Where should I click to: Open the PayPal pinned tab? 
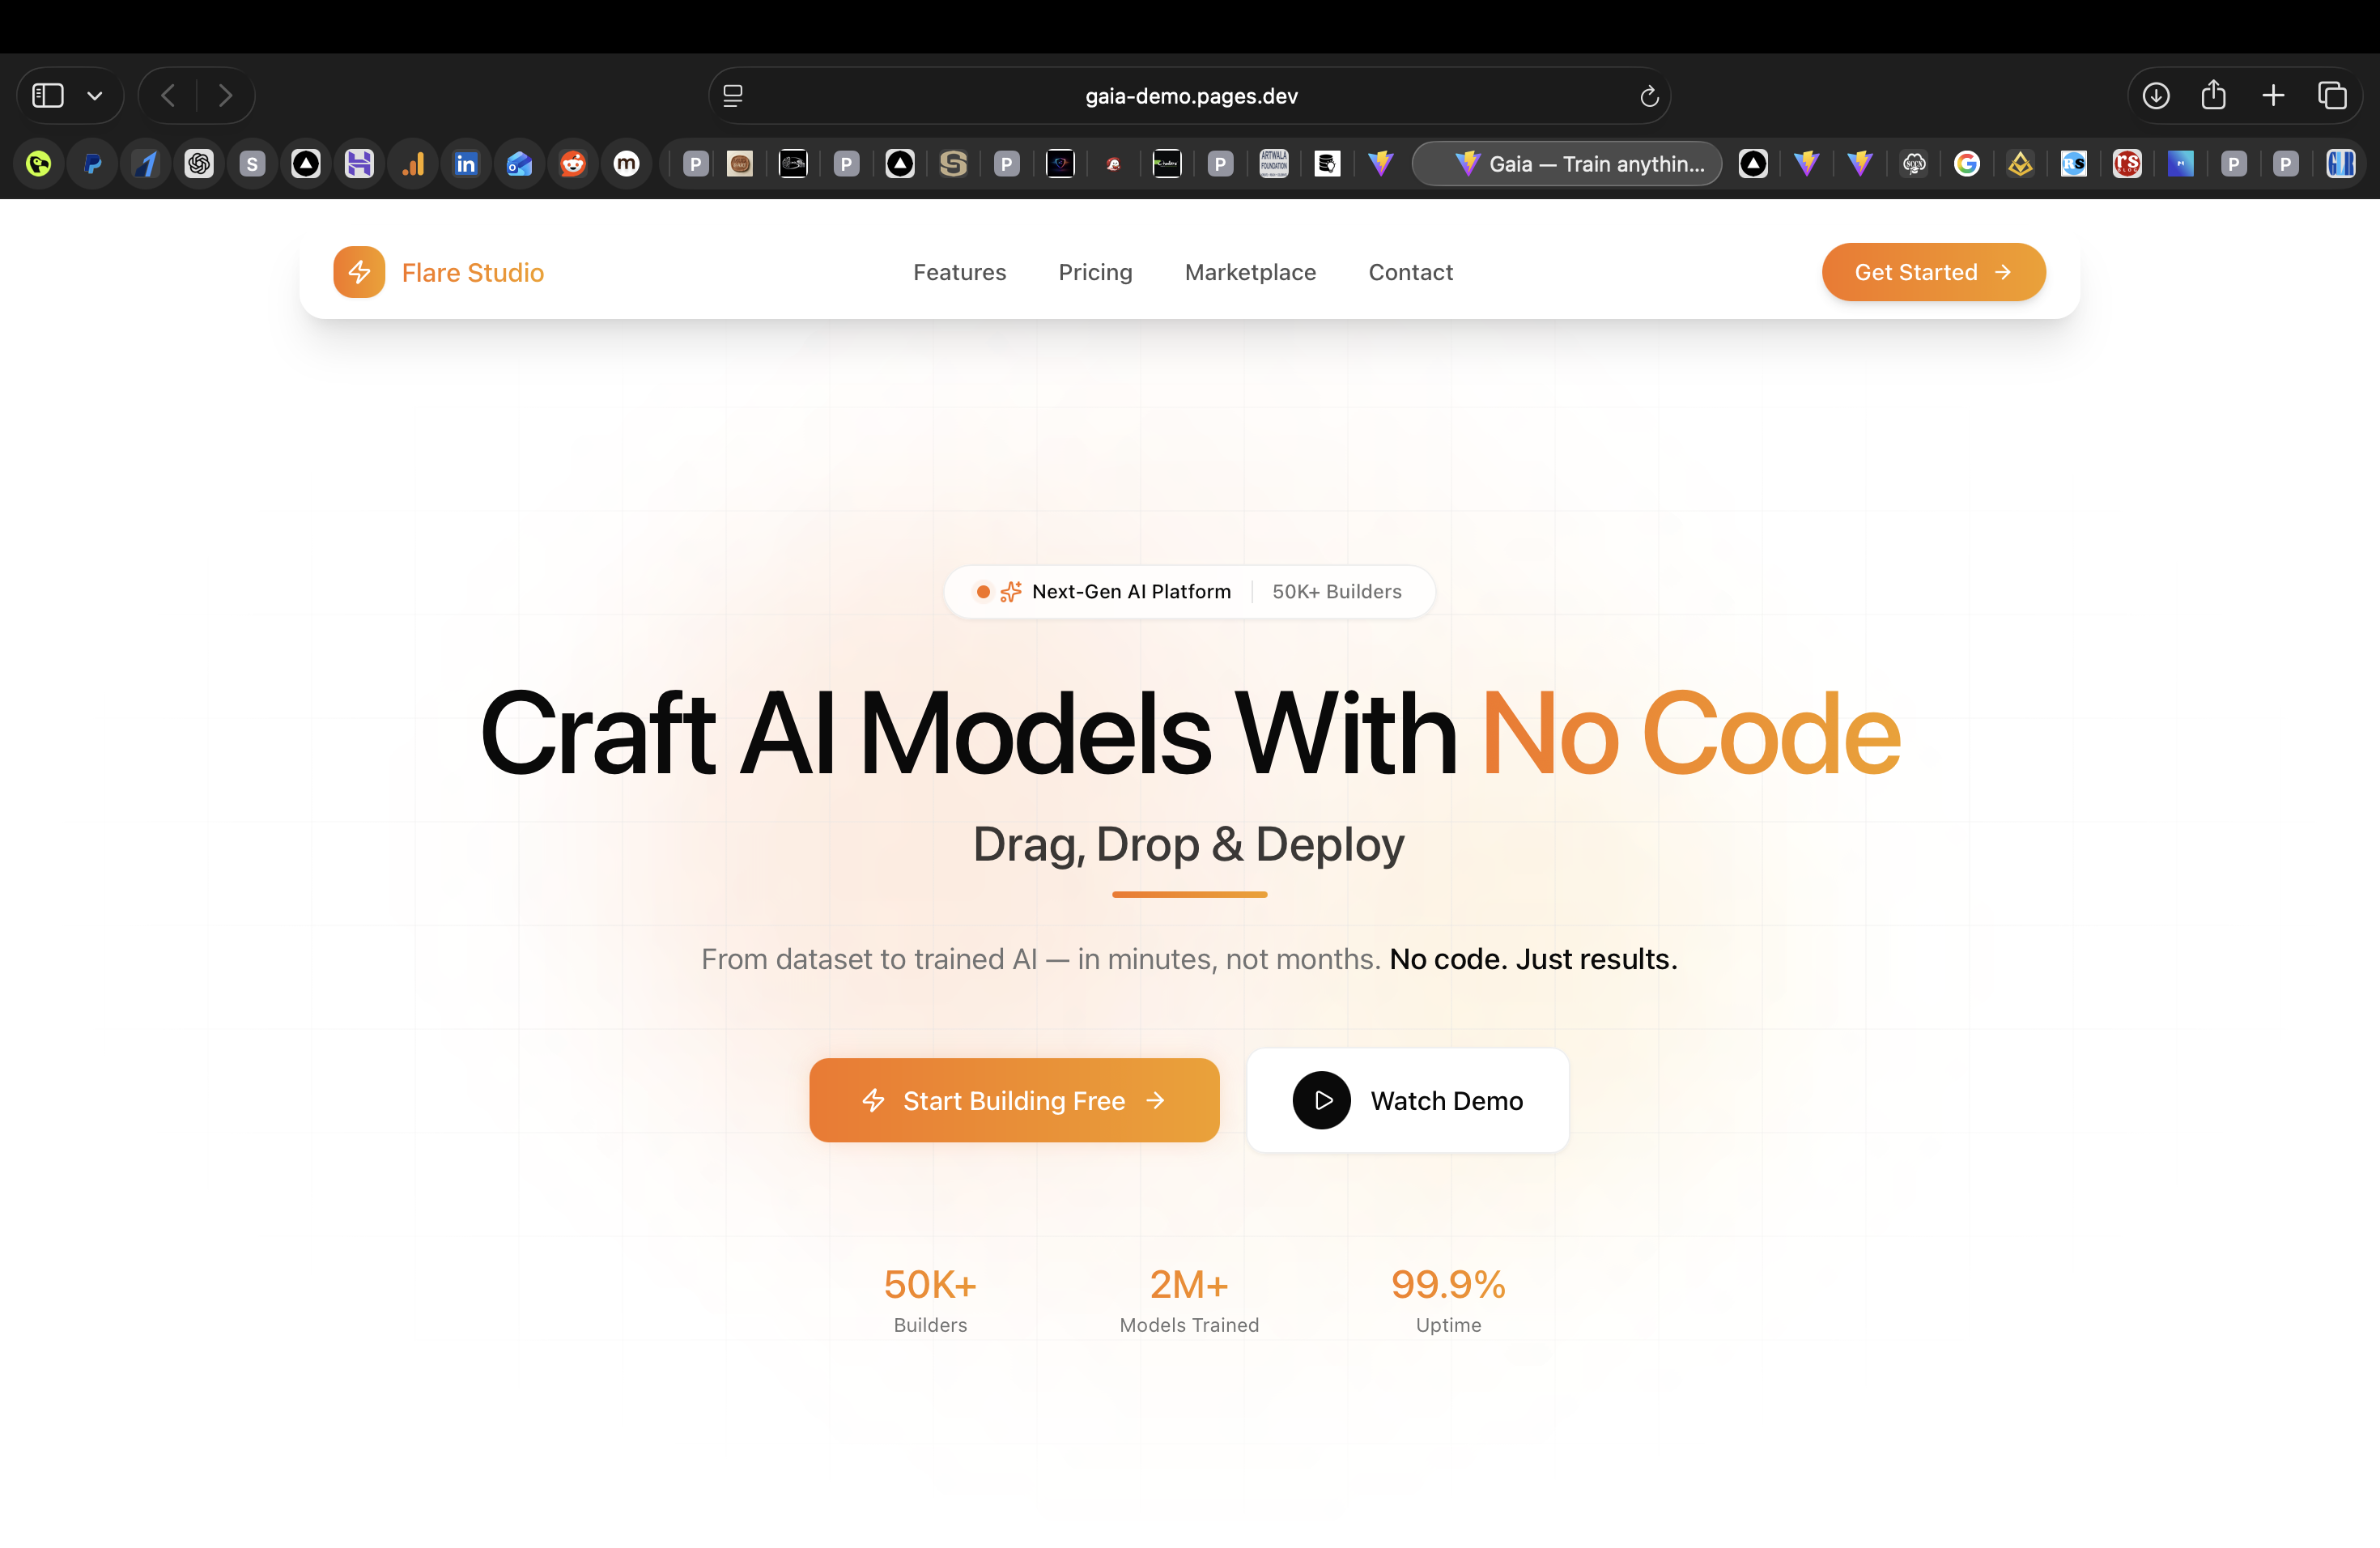click(x=93, y=163)
